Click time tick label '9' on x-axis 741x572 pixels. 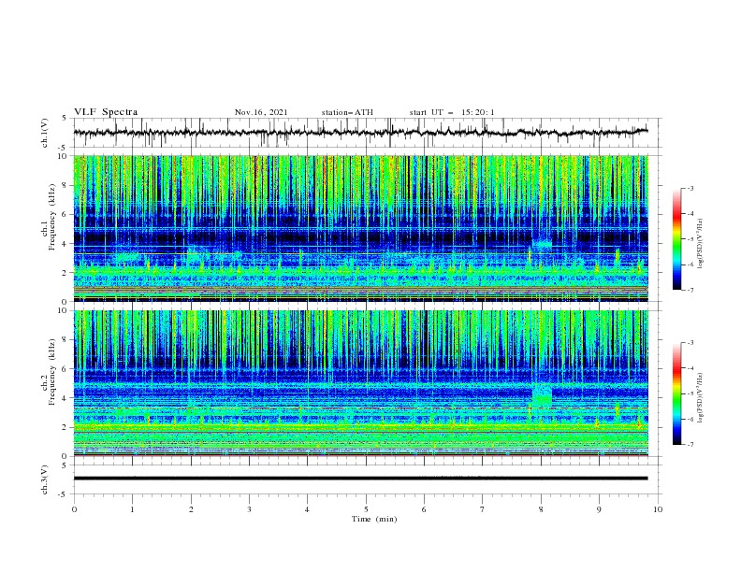pos(599,509)
